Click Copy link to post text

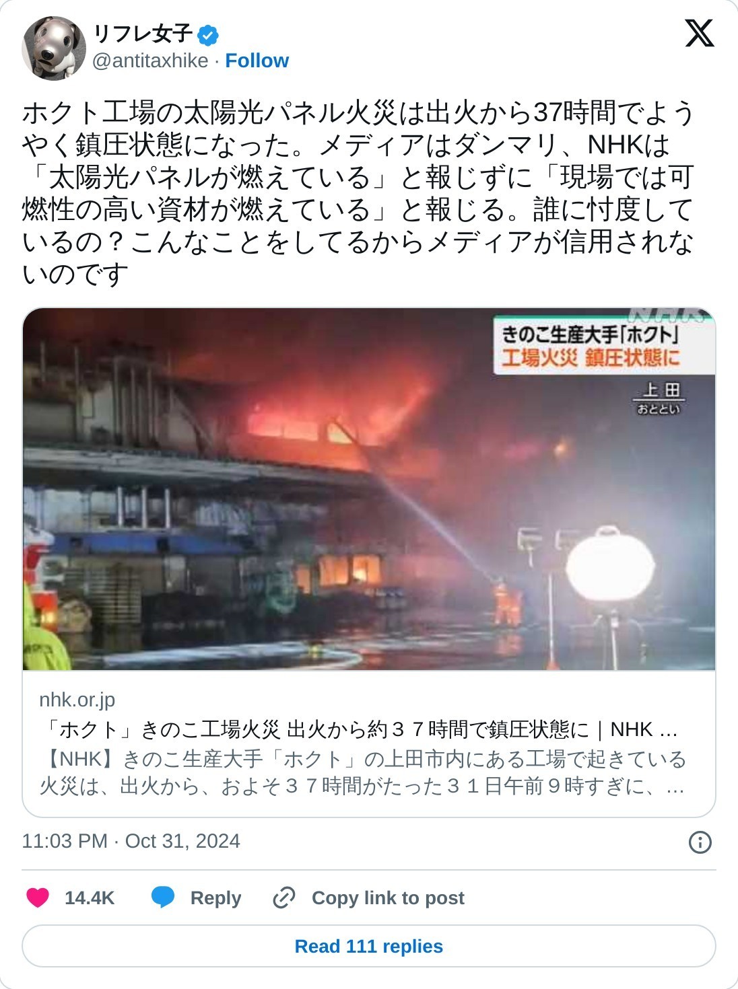coord(388,898)
